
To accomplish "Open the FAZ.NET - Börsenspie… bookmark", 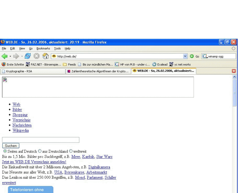I will pyautogui.click(x=43, y=65).
